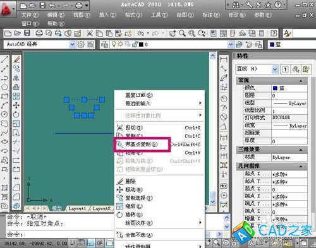316x248 pixels.
Task: Select the Mirror modify tool
Action: coord(16,78)
